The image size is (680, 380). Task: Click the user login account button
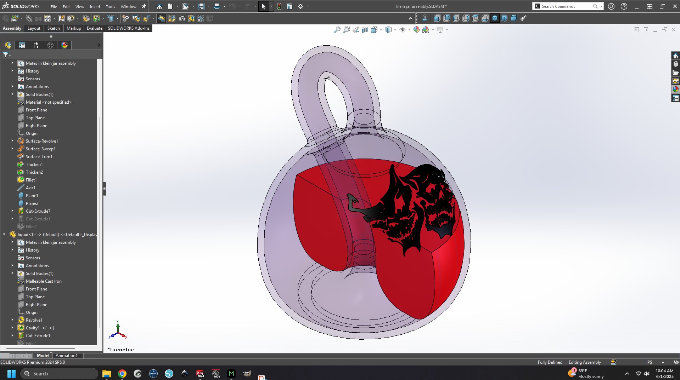click(x=611, y=6)
